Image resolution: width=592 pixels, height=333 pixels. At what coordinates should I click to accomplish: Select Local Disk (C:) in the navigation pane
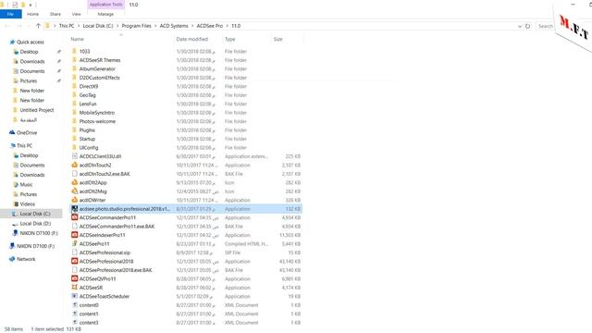pos(35,214)
